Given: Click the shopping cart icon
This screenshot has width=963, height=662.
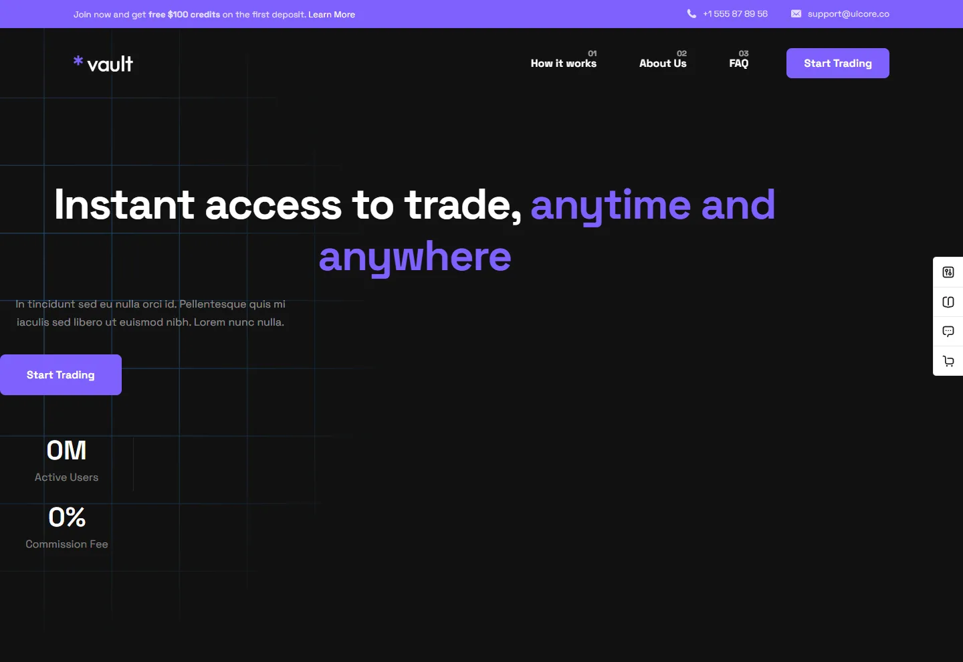Looking at the screenshot, I should (x=948, y=361).
